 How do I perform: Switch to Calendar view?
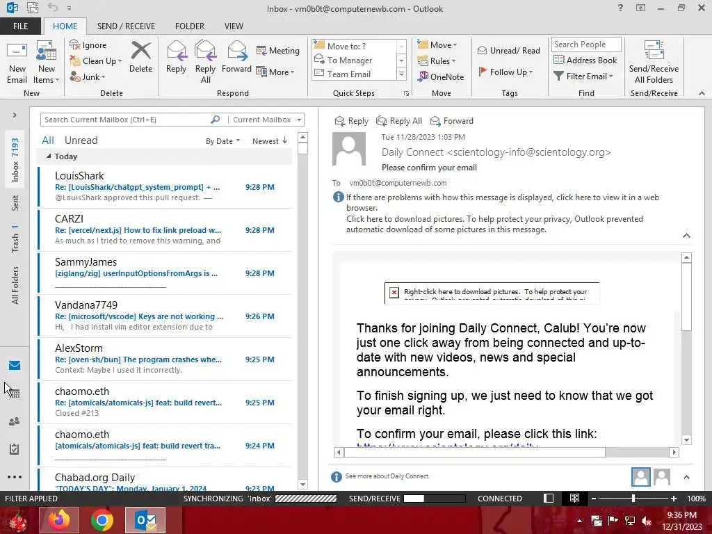coord(15,394)
